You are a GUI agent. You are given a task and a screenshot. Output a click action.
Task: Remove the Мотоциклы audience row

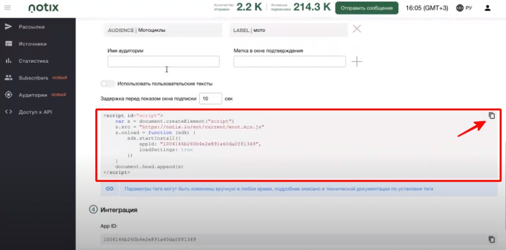point(357,29)
